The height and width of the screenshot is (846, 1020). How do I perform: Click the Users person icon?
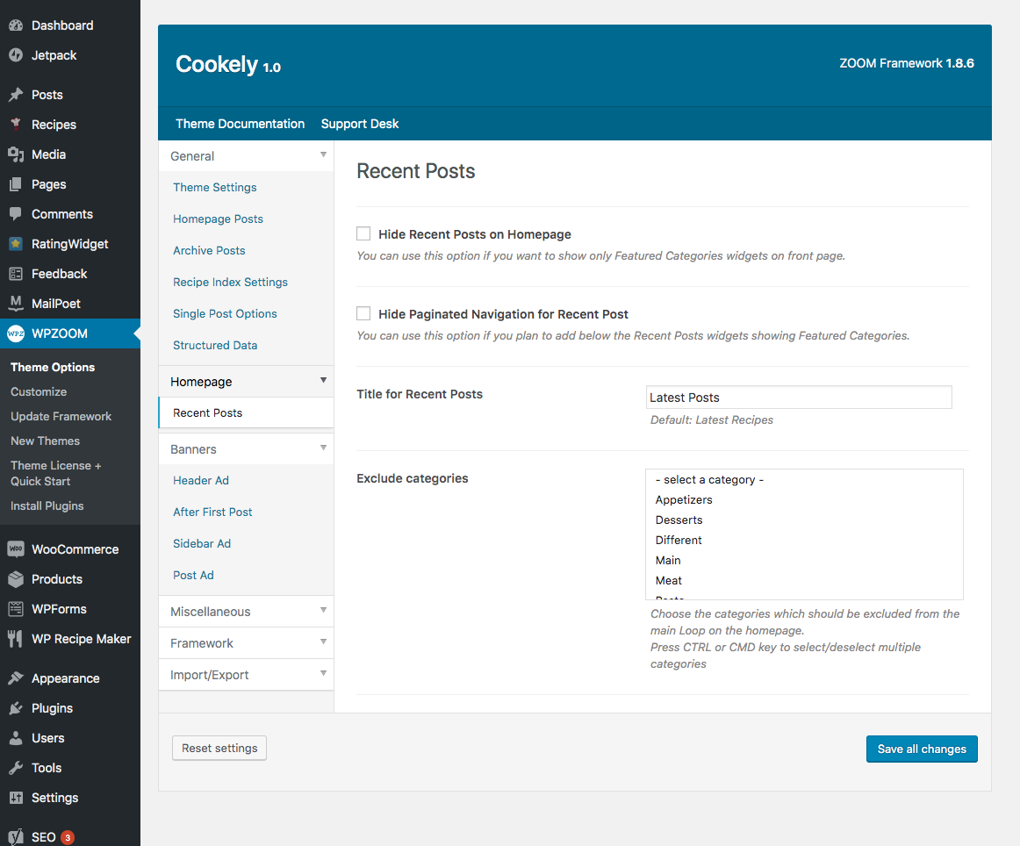(x=16, y=738)
